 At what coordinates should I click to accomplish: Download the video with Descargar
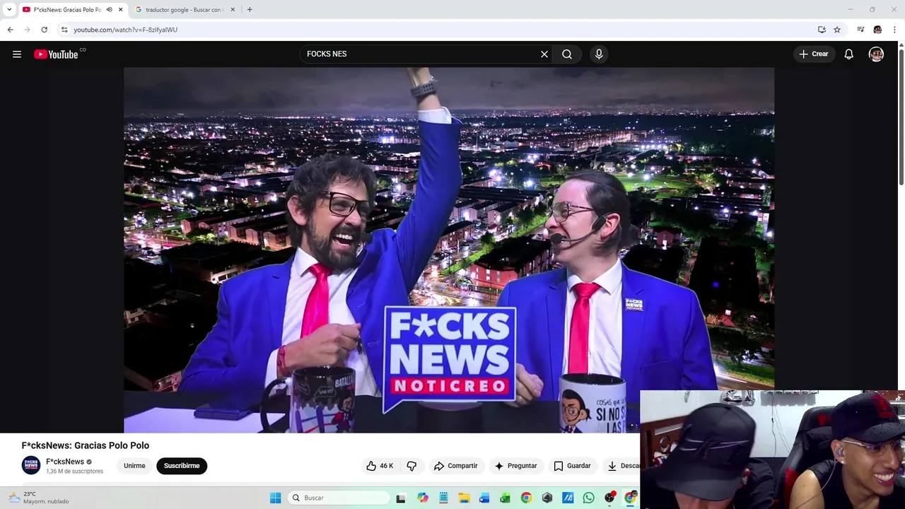tap(621, 466)
